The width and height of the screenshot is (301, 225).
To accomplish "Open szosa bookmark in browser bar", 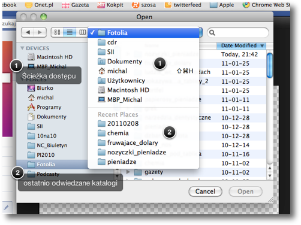I will 144,5.
